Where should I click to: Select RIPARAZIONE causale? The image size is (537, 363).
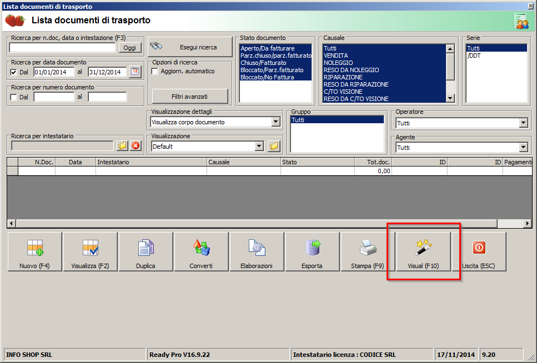click(384, 77)
